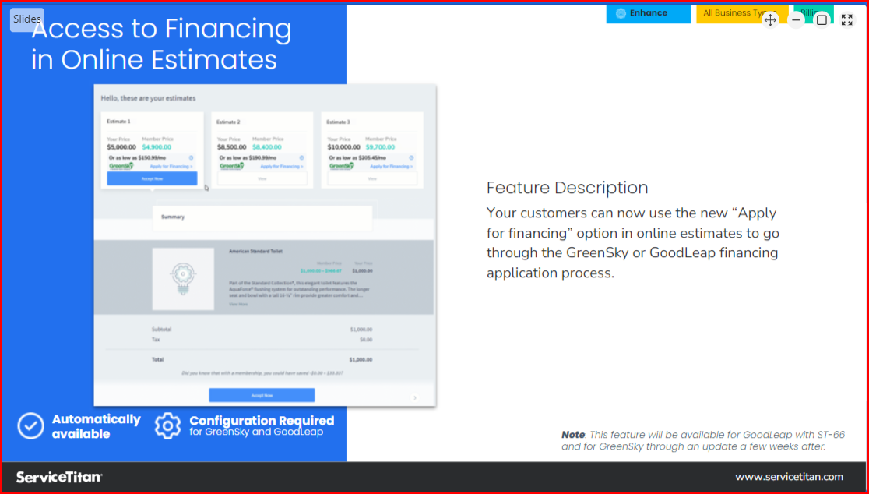Image resolution: width=869 pixels, height=494 pixels.
Task: Click Or as low as $150.99/mo
Action: 137,158
